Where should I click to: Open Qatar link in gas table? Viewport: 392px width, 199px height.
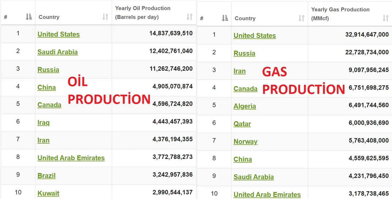[242, 124]
